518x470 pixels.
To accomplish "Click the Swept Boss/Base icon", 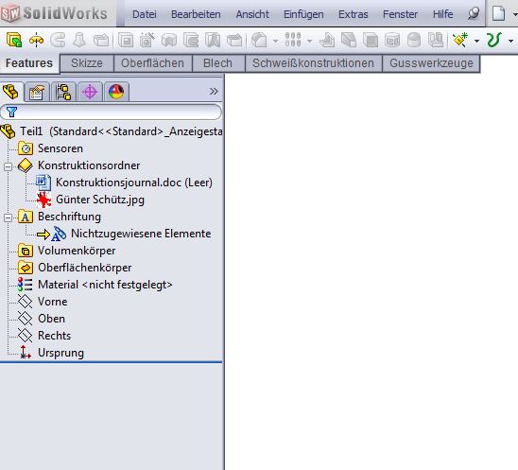I will [59, 41].
